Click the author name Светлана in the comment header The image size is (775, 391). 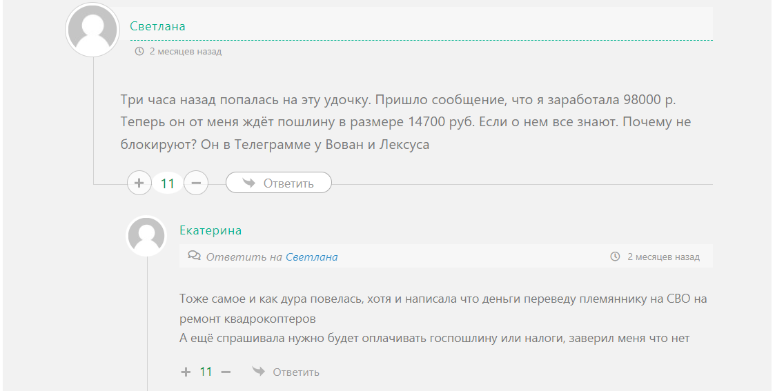click(x=157, y=26)
